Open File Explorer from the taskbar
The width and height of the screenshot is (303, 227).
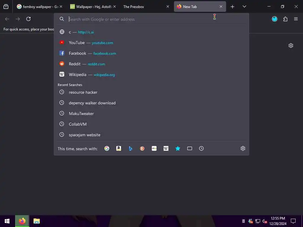(x=36, y=221)
